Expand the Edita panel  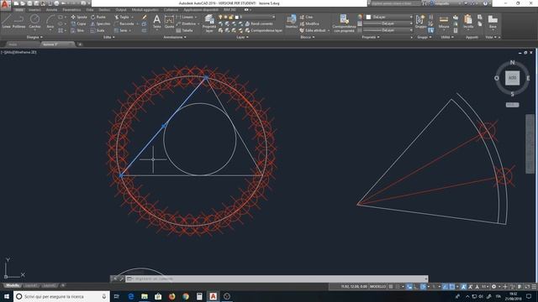click(109, 37)
